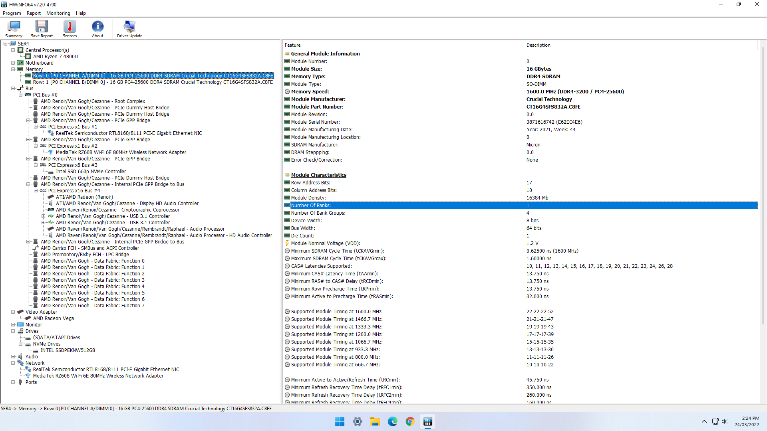
Task: Click the Save Report floppy icon
Action: click(42, 29)
